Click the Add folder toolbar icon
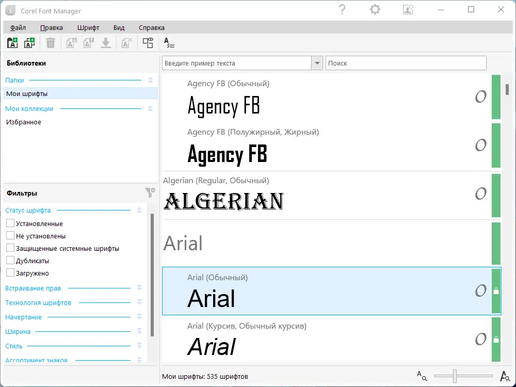 12,43
